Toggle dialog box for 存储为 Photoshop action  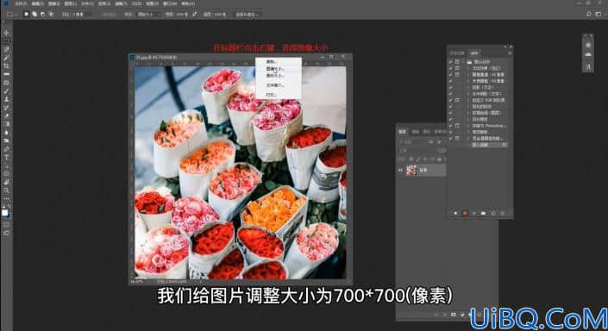(x=457, y=126)
